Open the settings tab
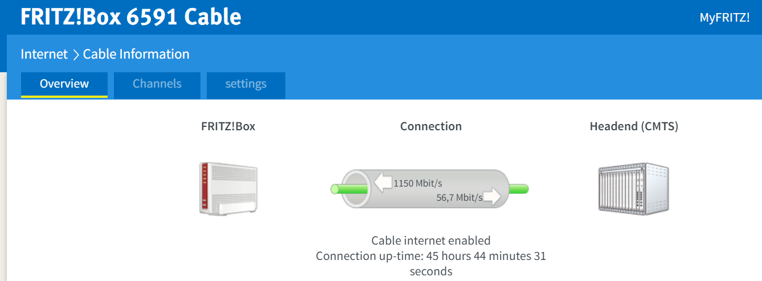 246,84
